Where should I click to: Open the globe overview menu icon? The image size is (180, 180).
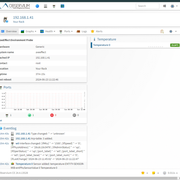(x=37, y=6)
